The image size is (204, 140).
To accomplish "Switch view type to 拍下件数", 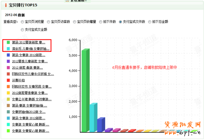I will [101, 22].
